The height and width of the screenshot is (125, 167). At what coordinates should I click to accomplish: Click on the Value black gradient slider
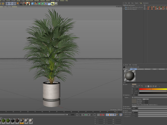[153, 93]
